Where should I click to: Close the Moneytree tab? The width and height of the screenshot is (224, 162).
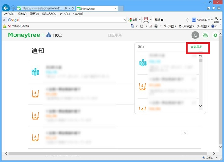pyautogui.click(x=115, y=9)
